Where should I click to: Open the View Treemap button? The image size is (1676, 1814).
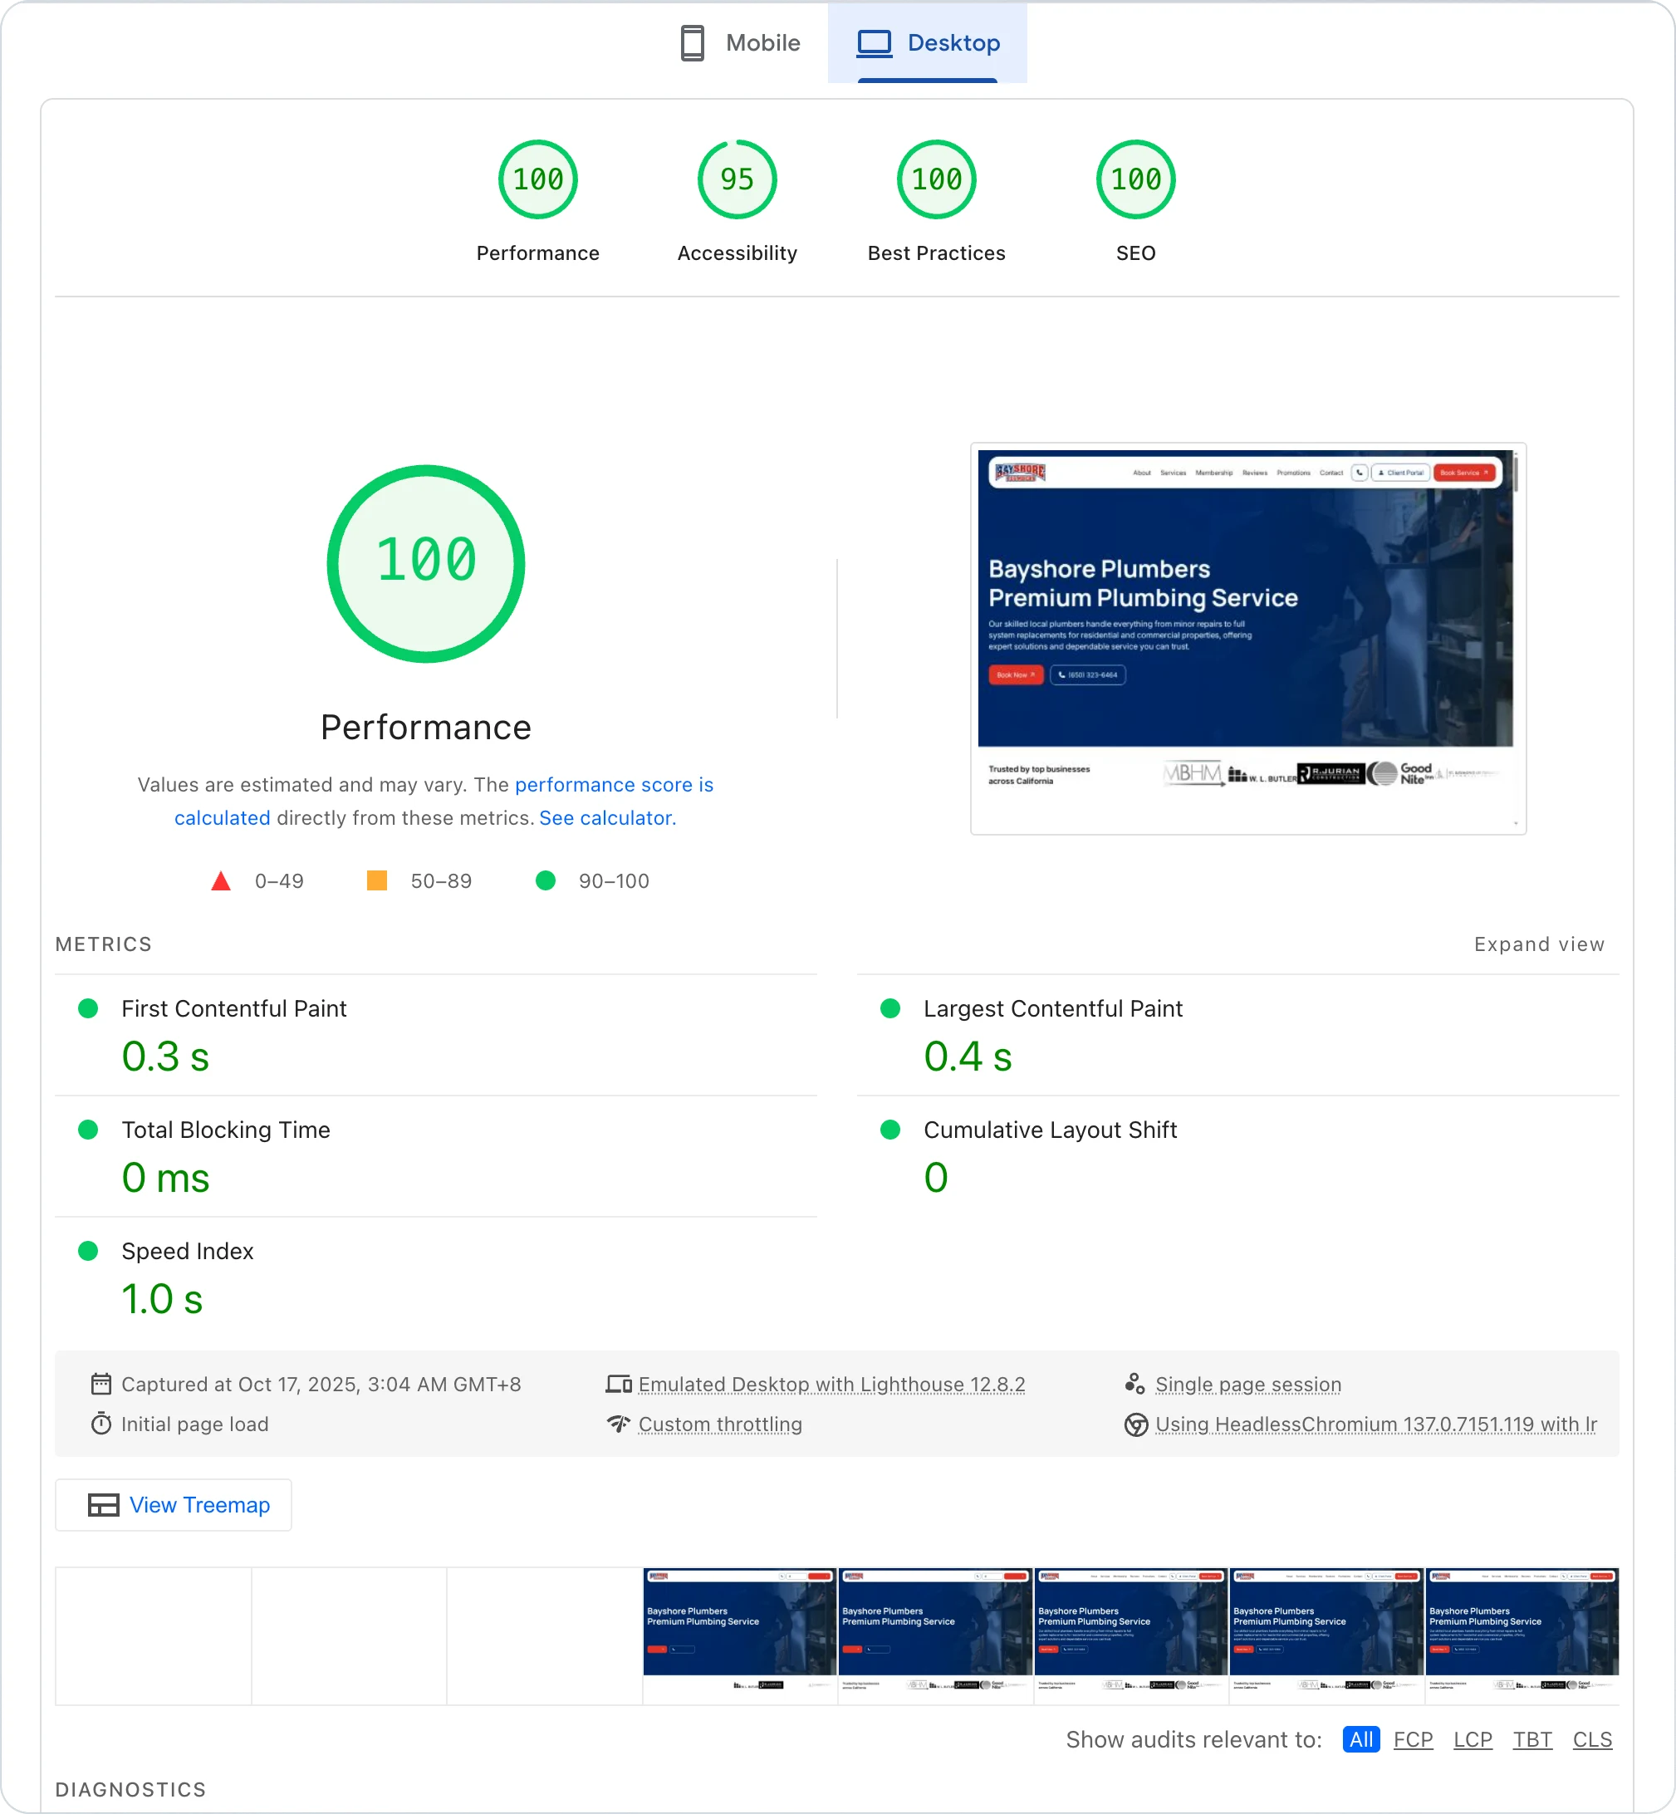[174, 1505]
